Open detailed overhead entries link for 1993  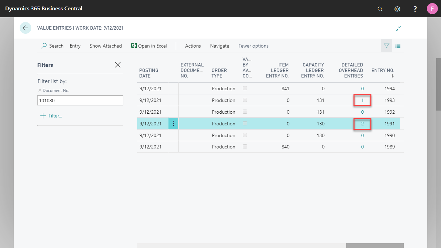pos(362,100)
